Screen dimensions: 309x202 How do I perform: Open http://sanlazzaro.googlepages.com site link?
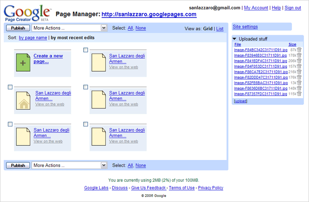tap(149, 14)
